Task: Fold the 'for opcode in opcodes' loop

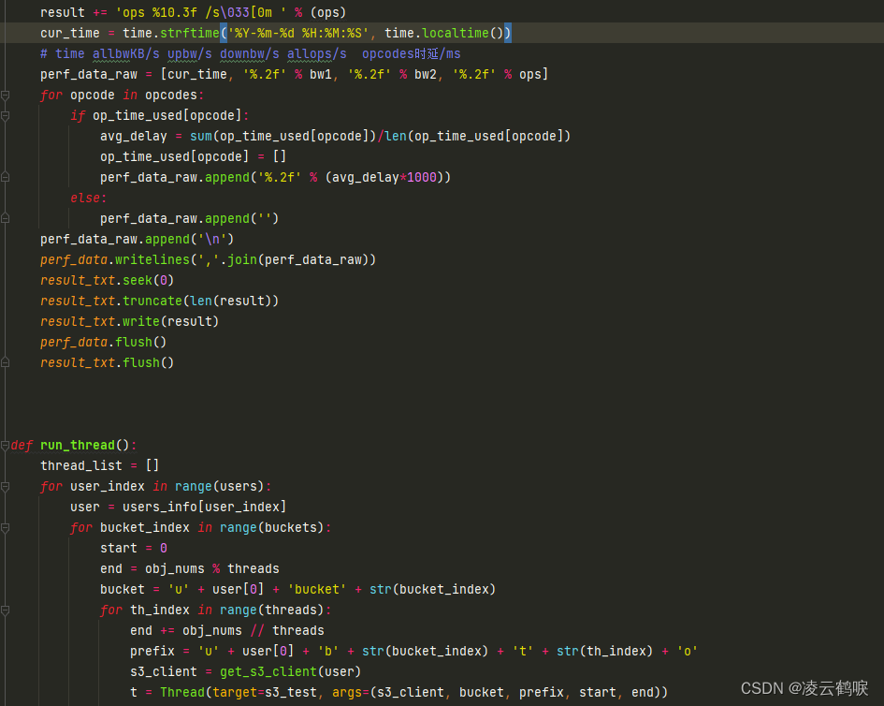Action: click(7, 95)
